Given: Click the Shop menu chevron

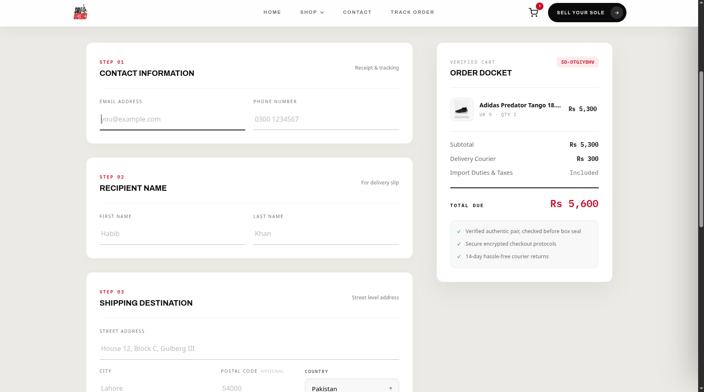Looking at the screenshot, I should click(322, 13).
